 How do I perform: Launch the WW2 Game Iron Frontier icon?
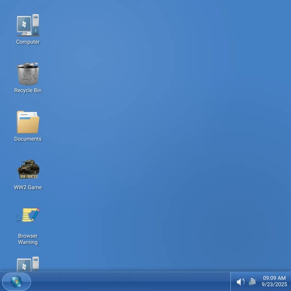28,169
